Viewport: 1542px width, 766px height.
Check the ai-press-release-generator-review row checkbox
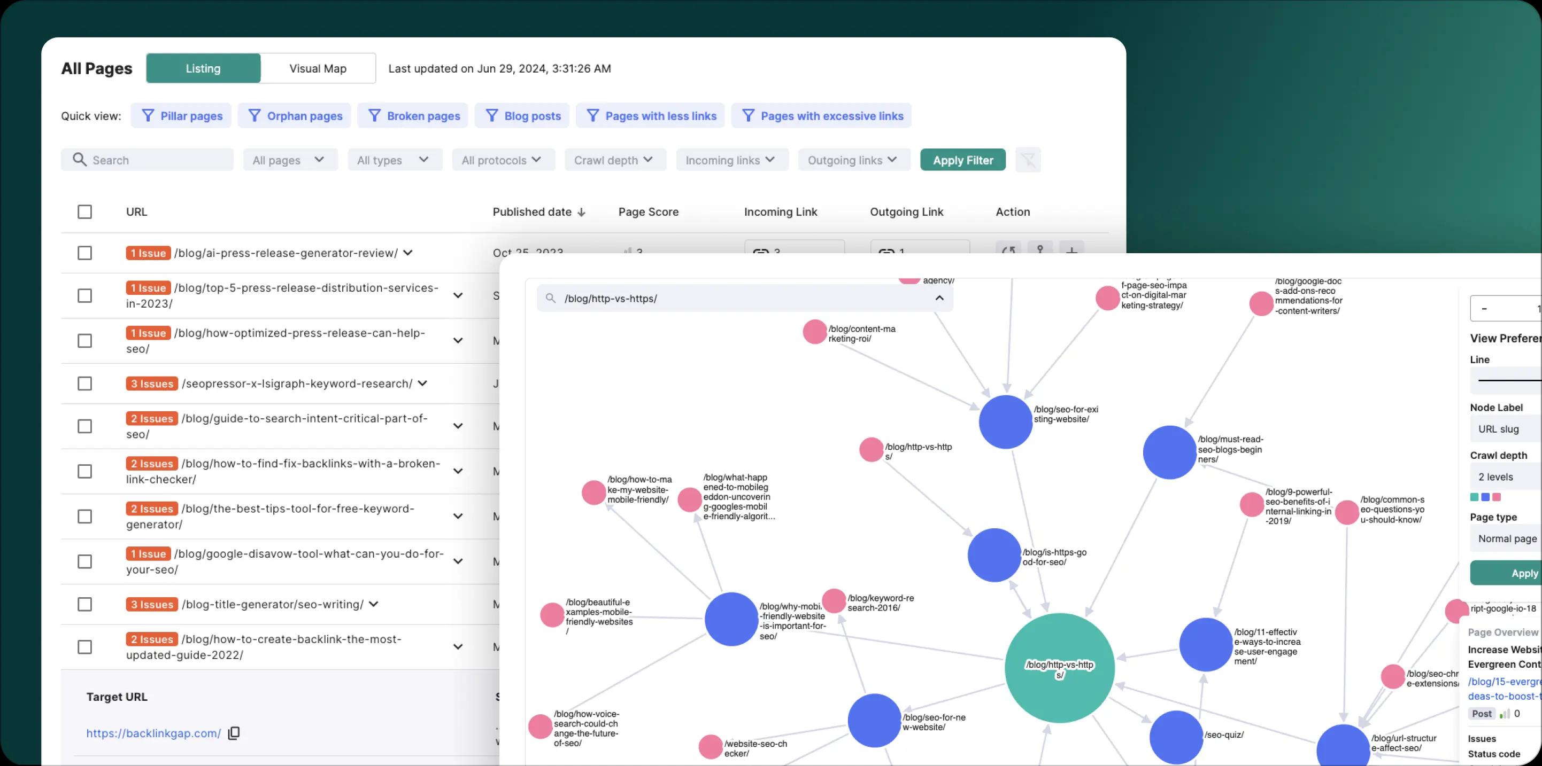(x=84, y=253)
